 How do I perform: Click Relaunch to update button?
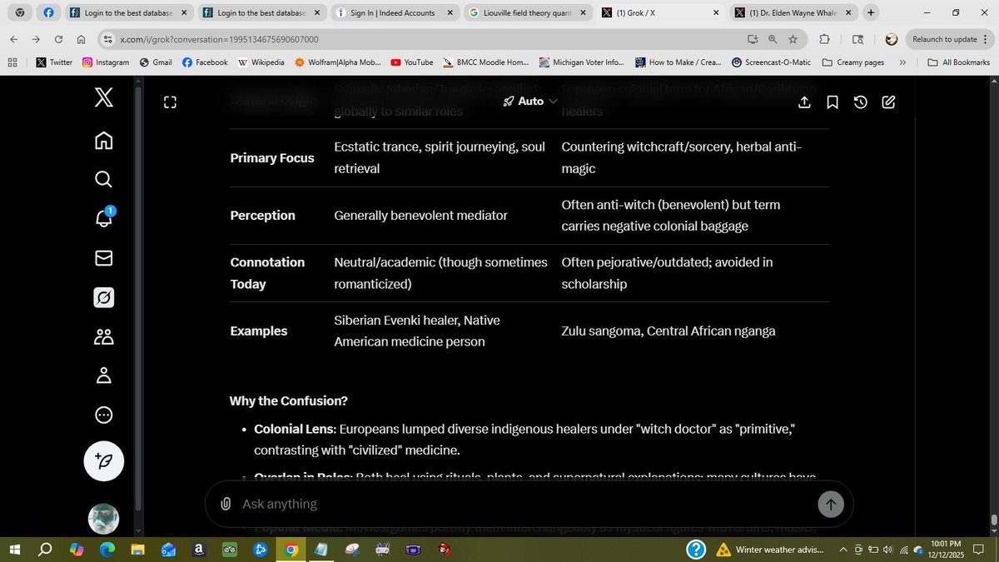[x=950, y=39]
